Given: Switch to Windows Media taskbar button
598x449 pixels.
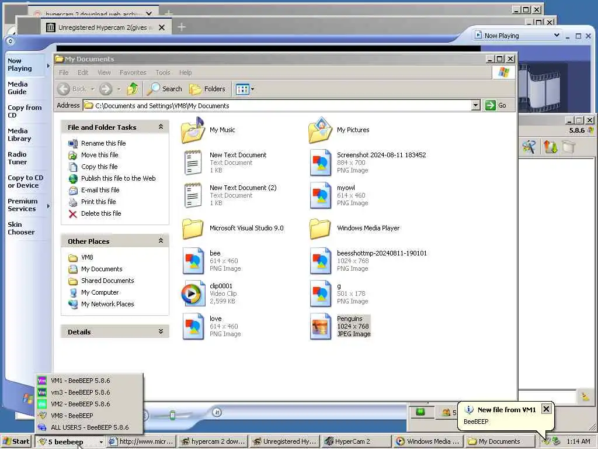Looking at the screenshot, I should point(428,441).
